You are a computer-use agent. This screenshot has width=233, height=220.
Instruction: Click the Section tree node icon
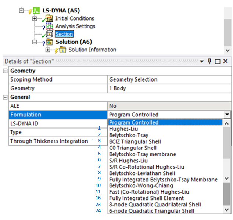coord(50,34)
